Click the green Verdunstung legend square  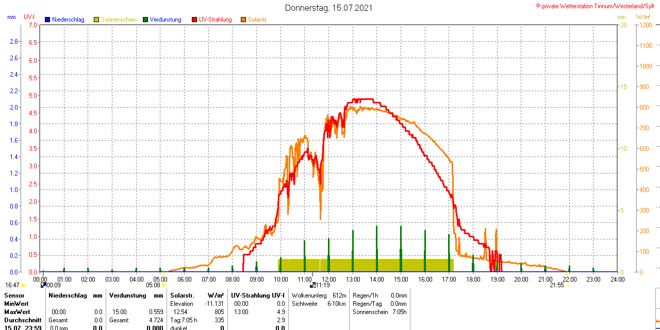(145, 20)
